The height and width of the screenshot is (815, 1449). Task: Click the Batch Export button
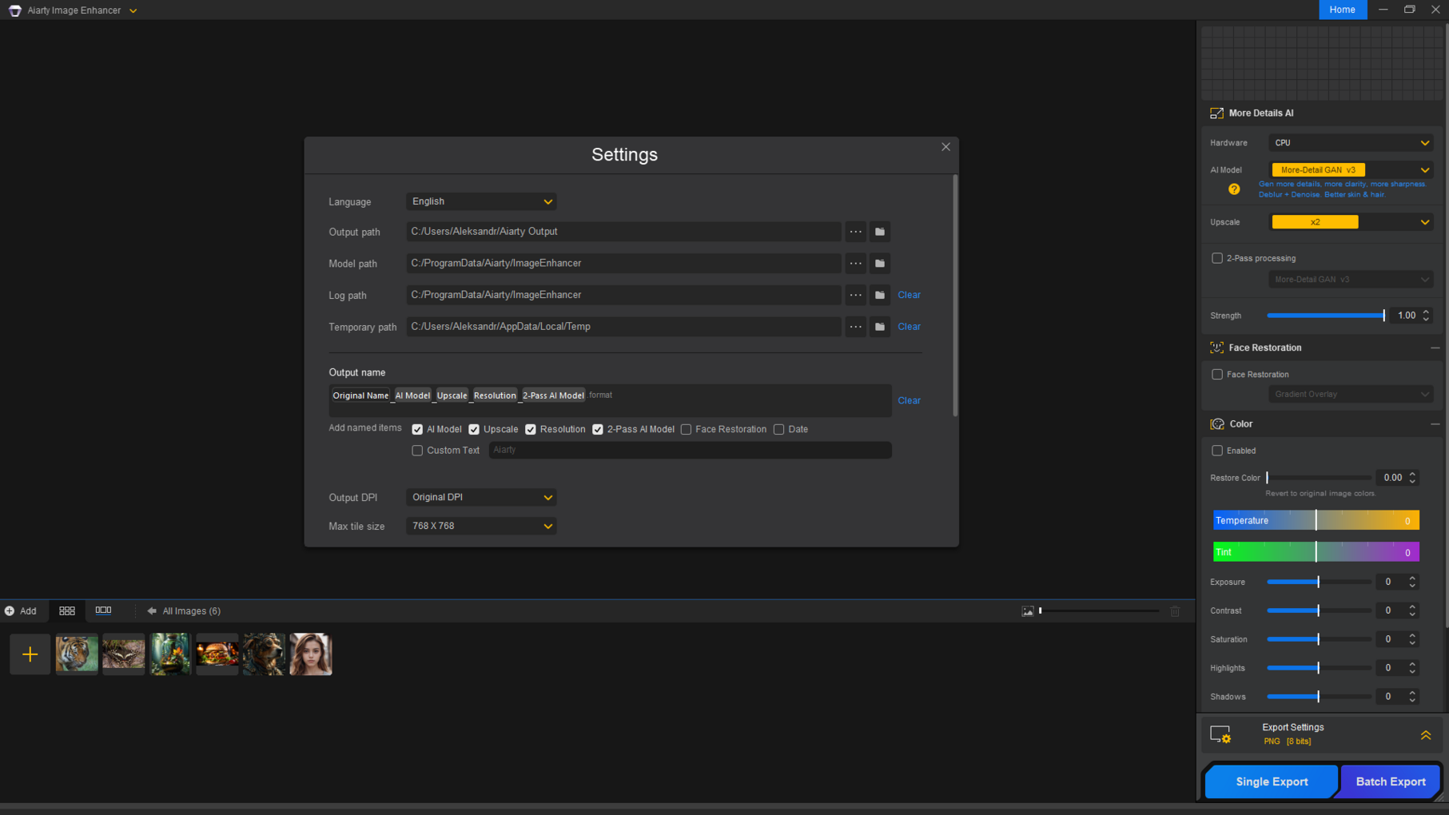[1390, 781]
